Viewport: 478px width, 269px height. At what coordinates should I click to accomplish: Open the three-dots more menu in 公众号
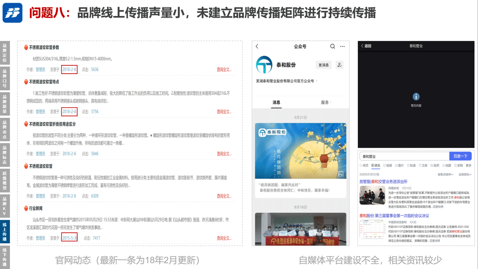342,46
